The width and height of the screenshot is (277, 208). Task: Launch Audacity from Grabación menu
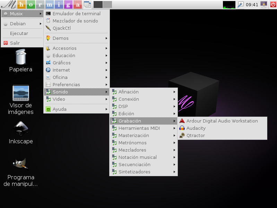(223, 128)
